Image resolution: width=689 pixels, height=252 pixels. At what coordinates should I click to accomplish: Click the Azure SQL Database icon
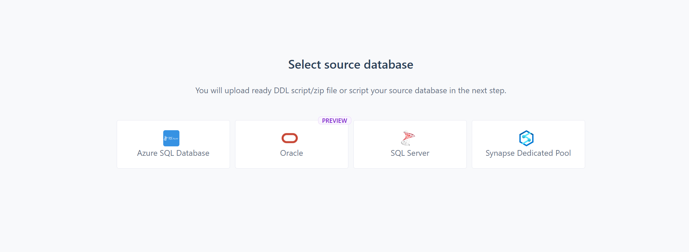coord(171,138)
